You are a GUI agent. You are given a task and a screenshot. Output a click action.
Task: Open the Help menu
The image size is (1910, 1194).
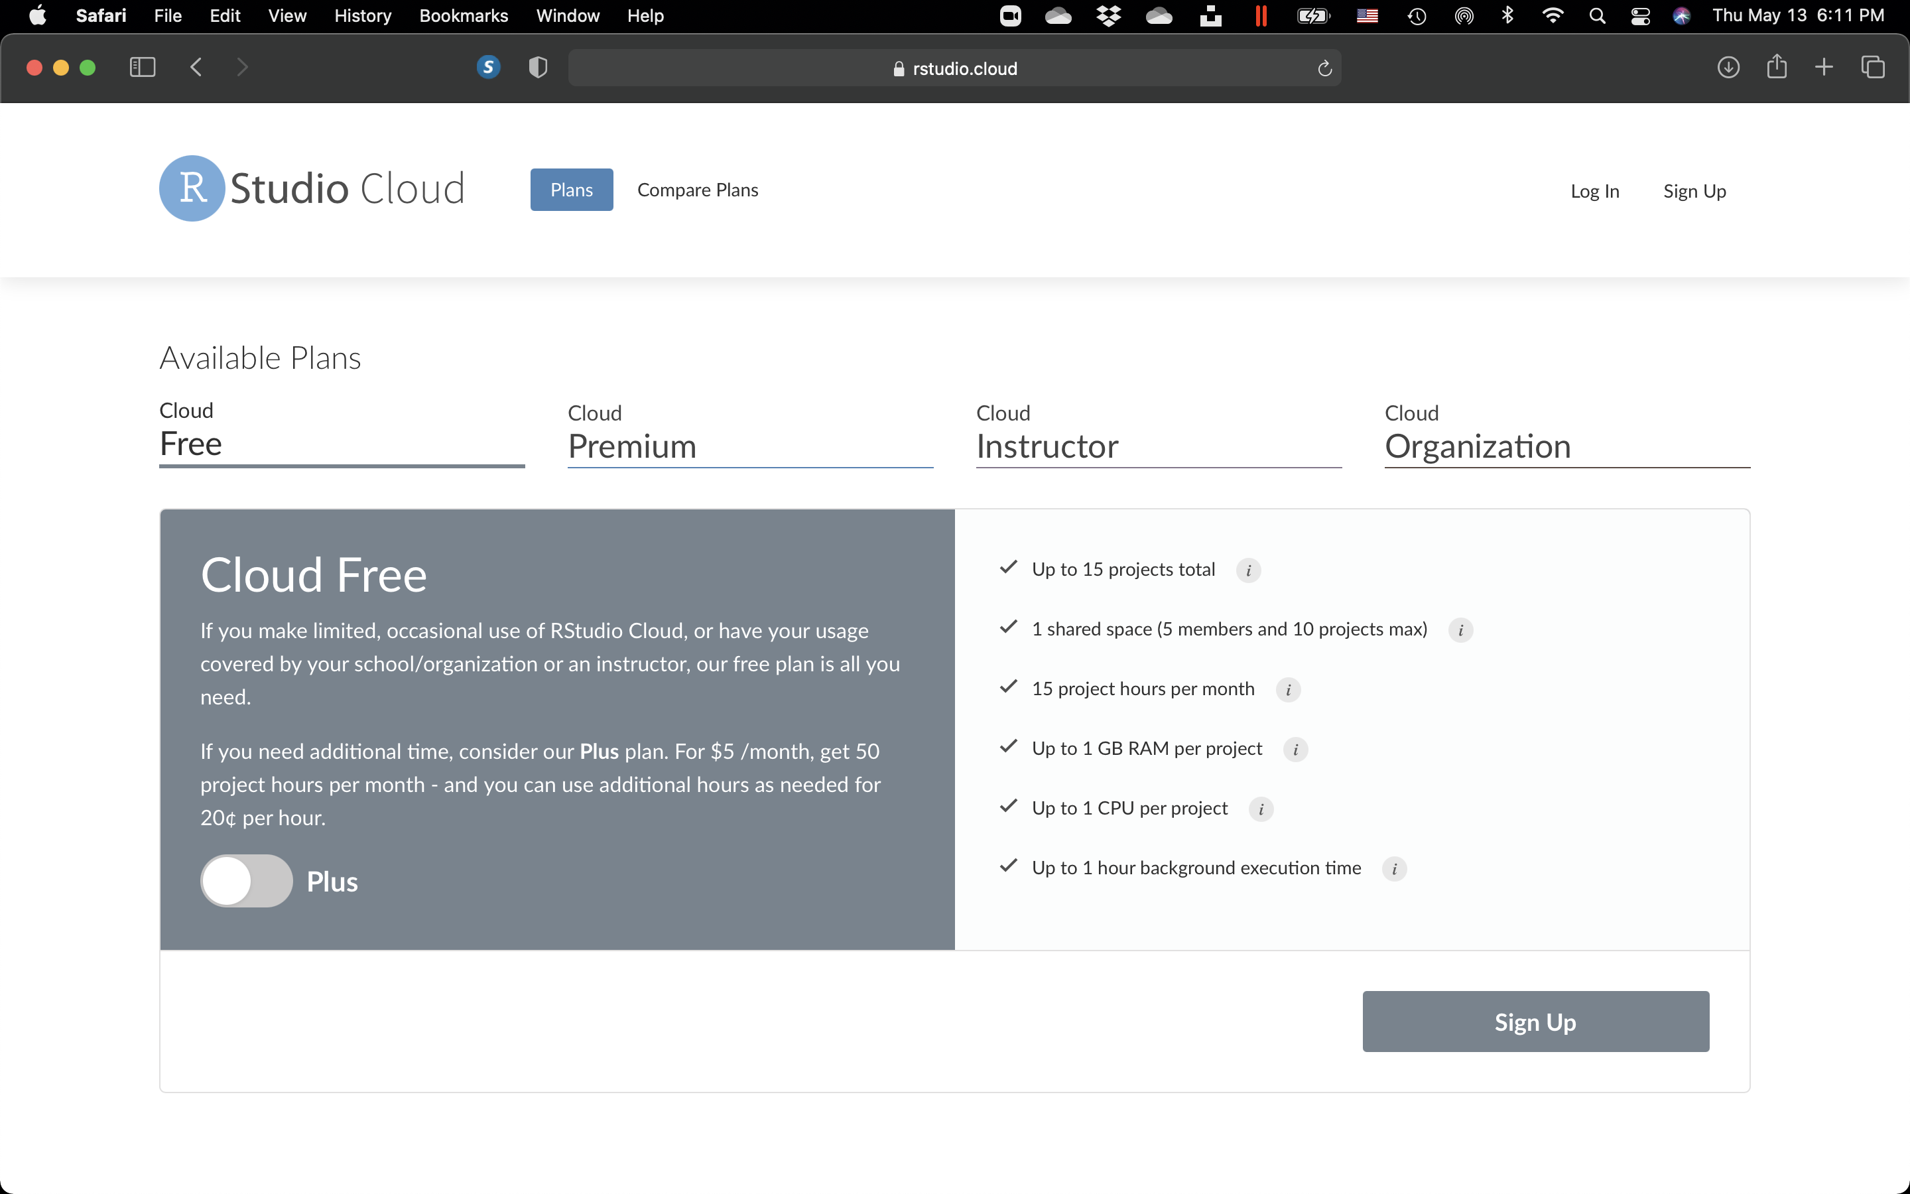point(645,16)
